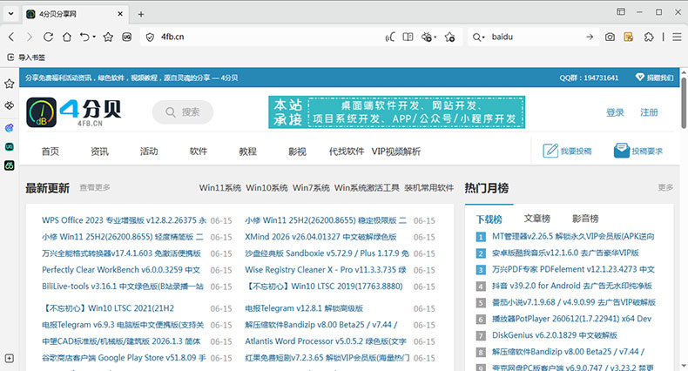This screenshot has height=371, width=688.
Task: Click 更多 beside 热门月榜
Action: (665, 188)
